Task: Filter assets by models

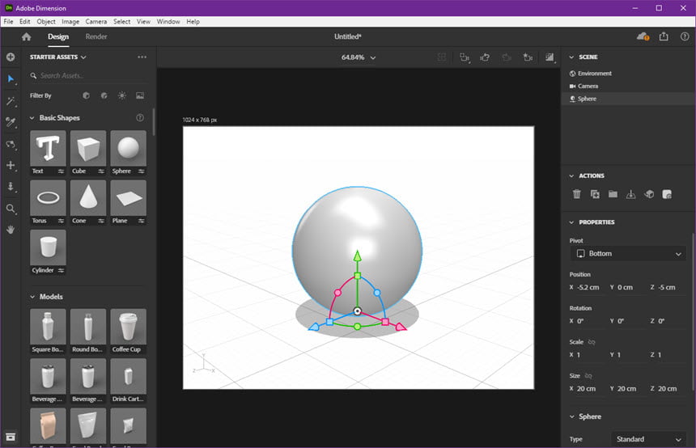Action: click(86, 95)
